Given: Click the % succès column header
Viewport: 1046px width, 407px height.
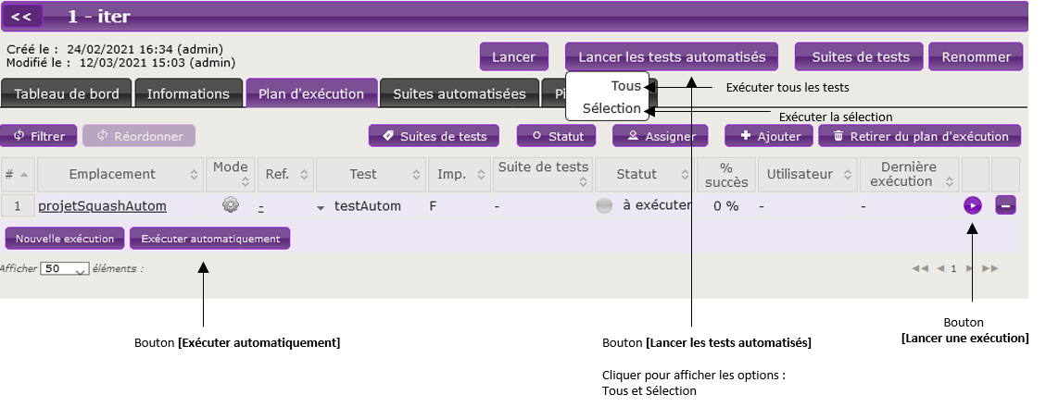Looking at the screenshot, I should [725, 175].
